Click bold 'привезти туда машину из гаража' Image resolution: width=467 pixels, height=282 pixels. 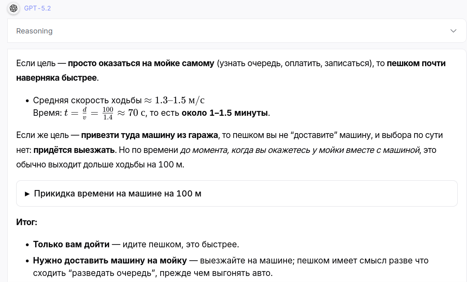(149, 135)
